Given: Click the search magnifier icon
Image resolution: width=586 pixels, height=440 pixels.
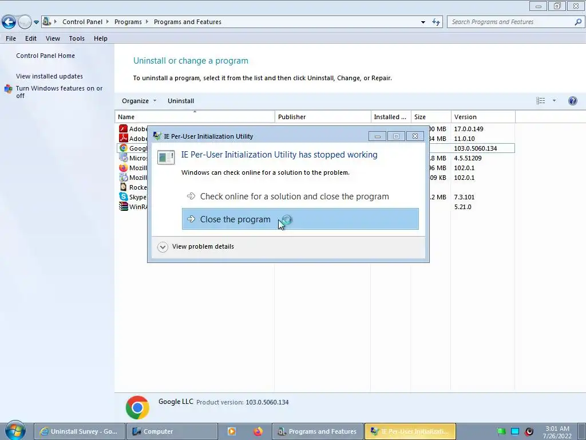Looking at the screenshot, I should click(578, 22).
